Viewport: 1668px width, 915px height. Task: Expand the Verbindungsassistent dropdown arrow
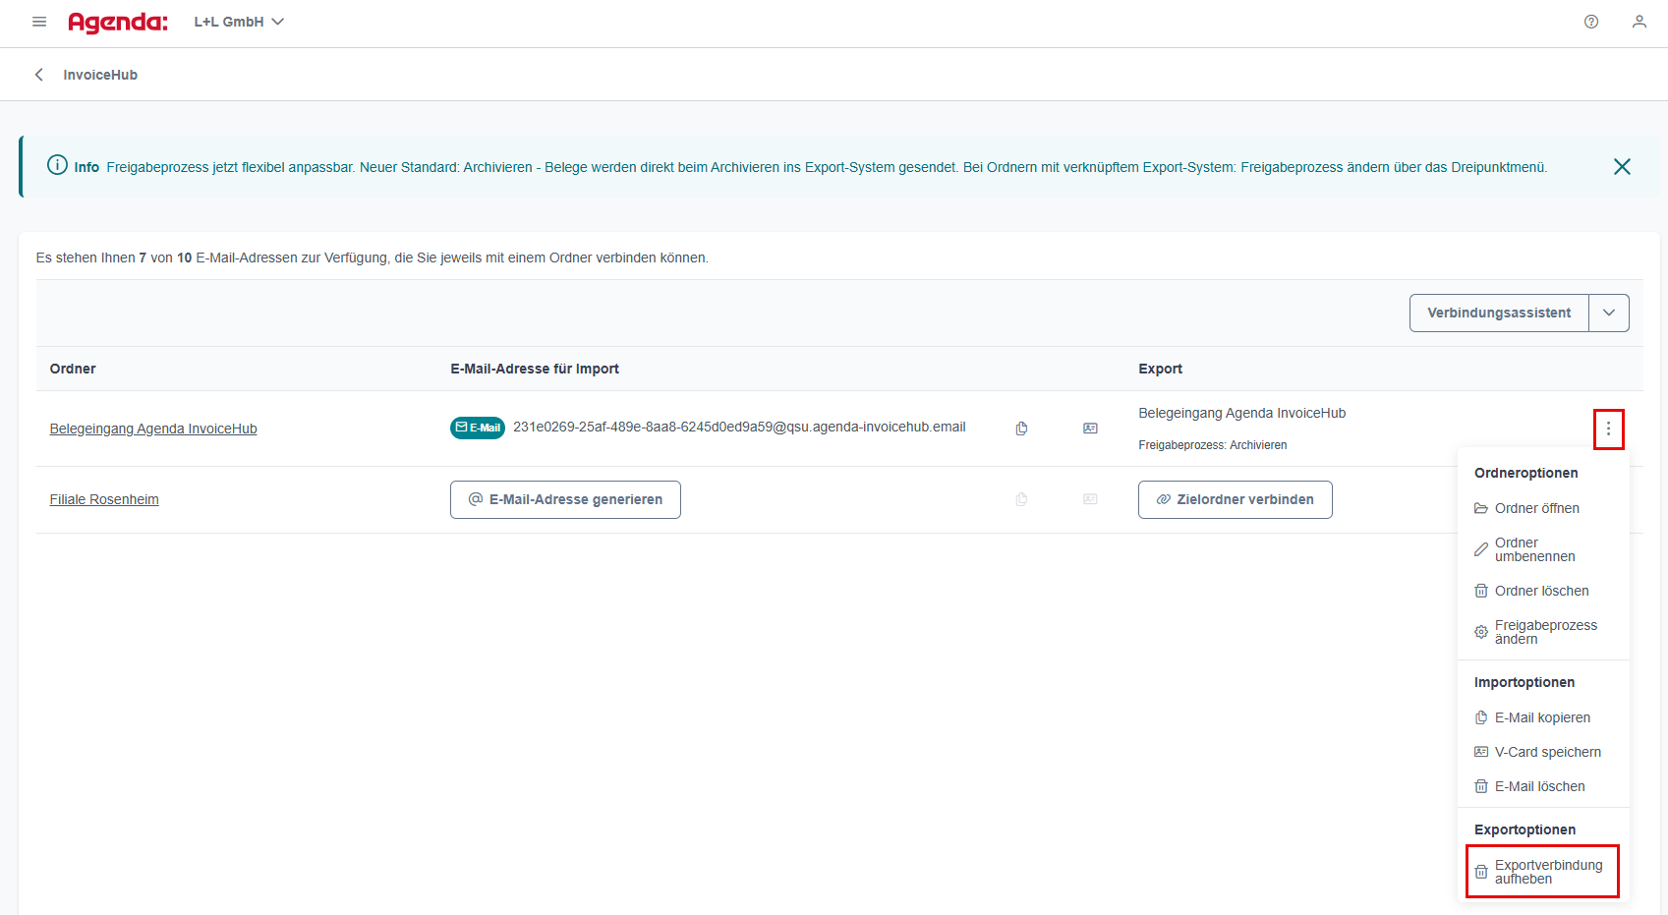(x=1609, y=313)
